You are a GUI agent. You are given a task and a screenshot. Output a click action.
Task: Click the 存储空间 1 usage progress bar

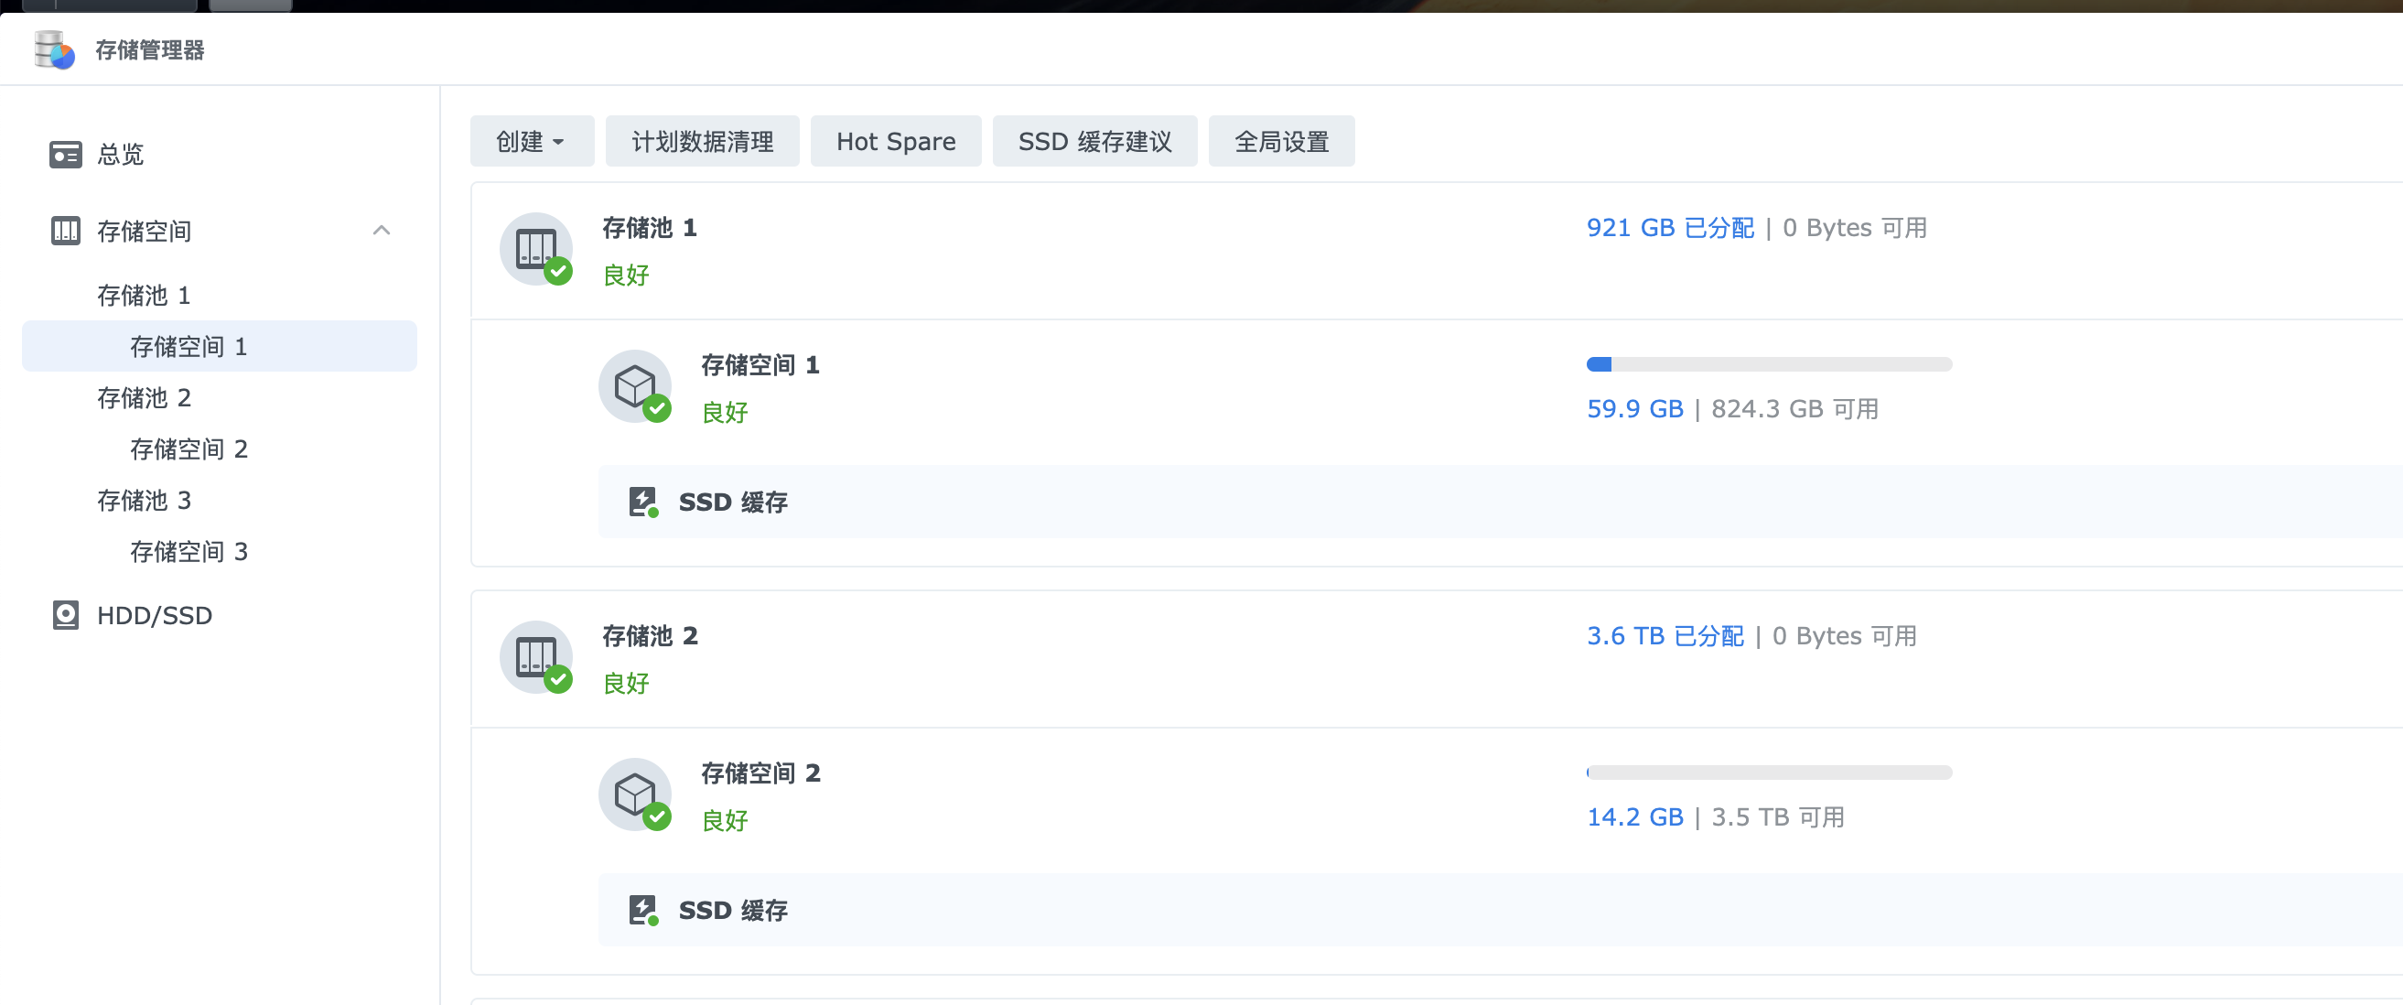1768,364
